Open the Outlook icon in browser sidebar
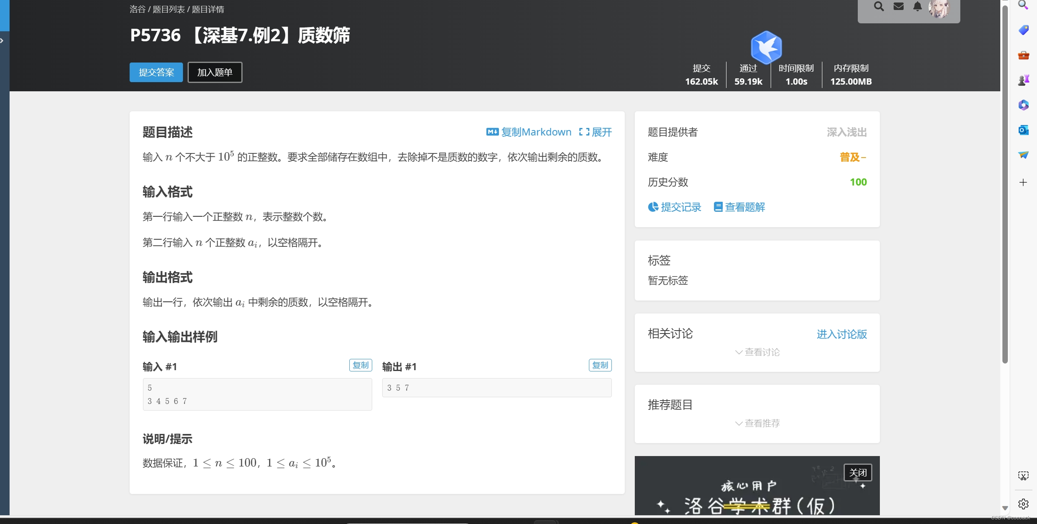Screen dimensions: 1037x524 (x=1023, y=130)
